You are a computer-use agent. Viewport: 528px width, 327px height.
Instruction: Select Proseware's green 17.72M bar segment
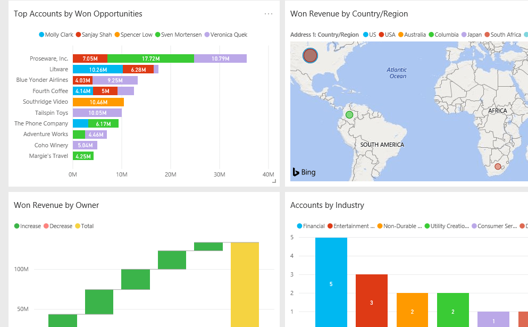[150, 58]
